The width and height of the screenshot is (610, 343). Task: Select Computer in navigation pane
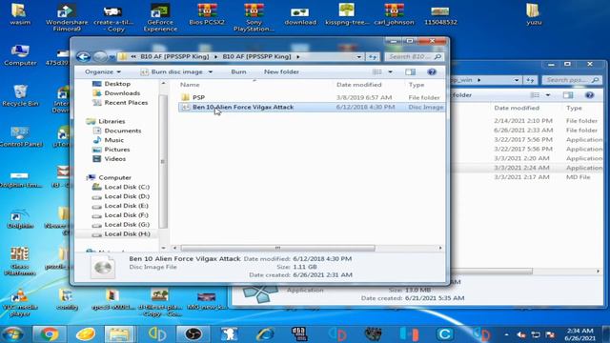114,177
